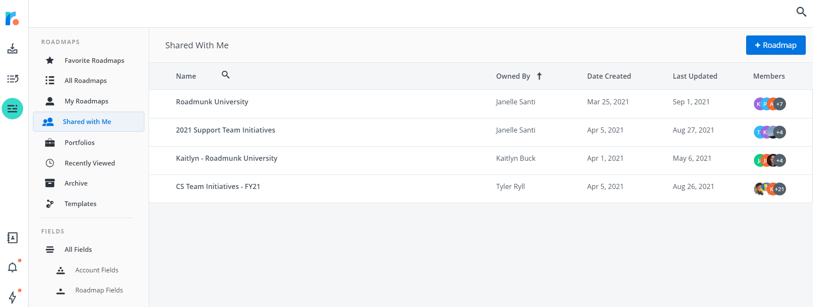Screen dimensions: 813x307
Task: View member avatars for 2021 Support Team Initiatives
Action: (x=770, y=132)
